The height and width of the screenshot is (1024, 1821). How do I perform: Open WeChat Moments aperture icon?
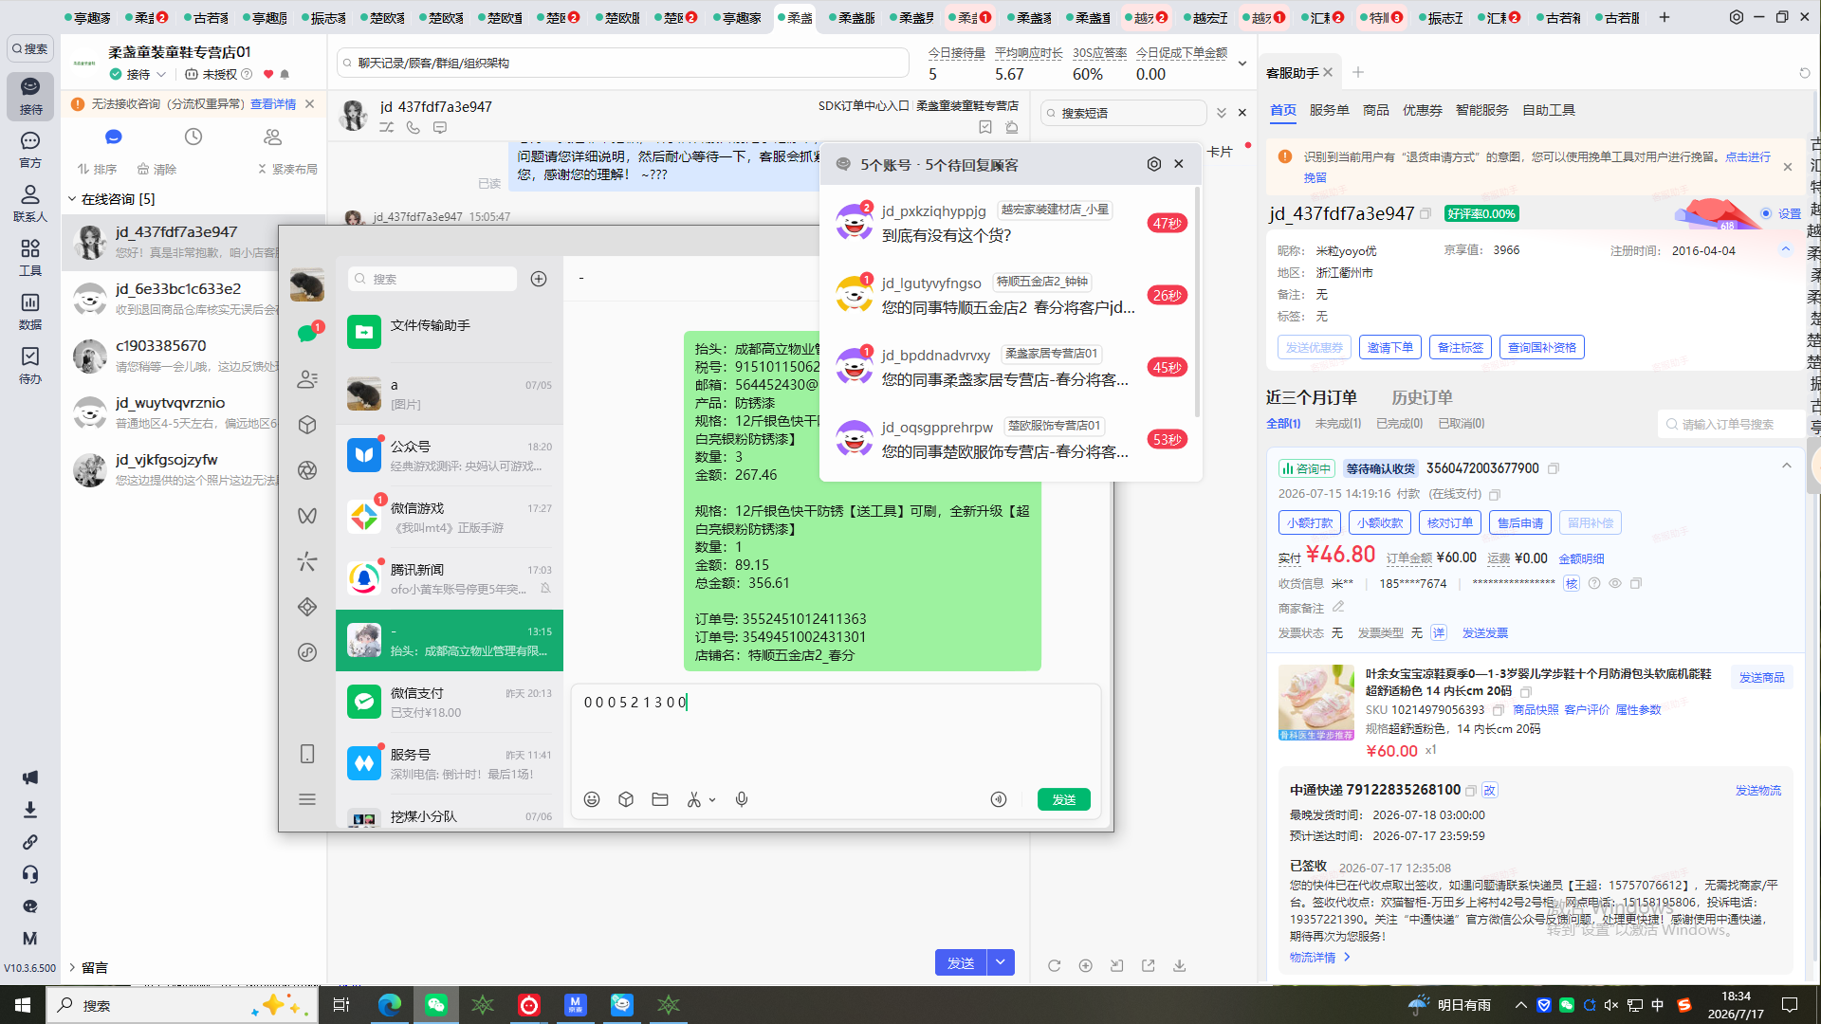point(307,470)
